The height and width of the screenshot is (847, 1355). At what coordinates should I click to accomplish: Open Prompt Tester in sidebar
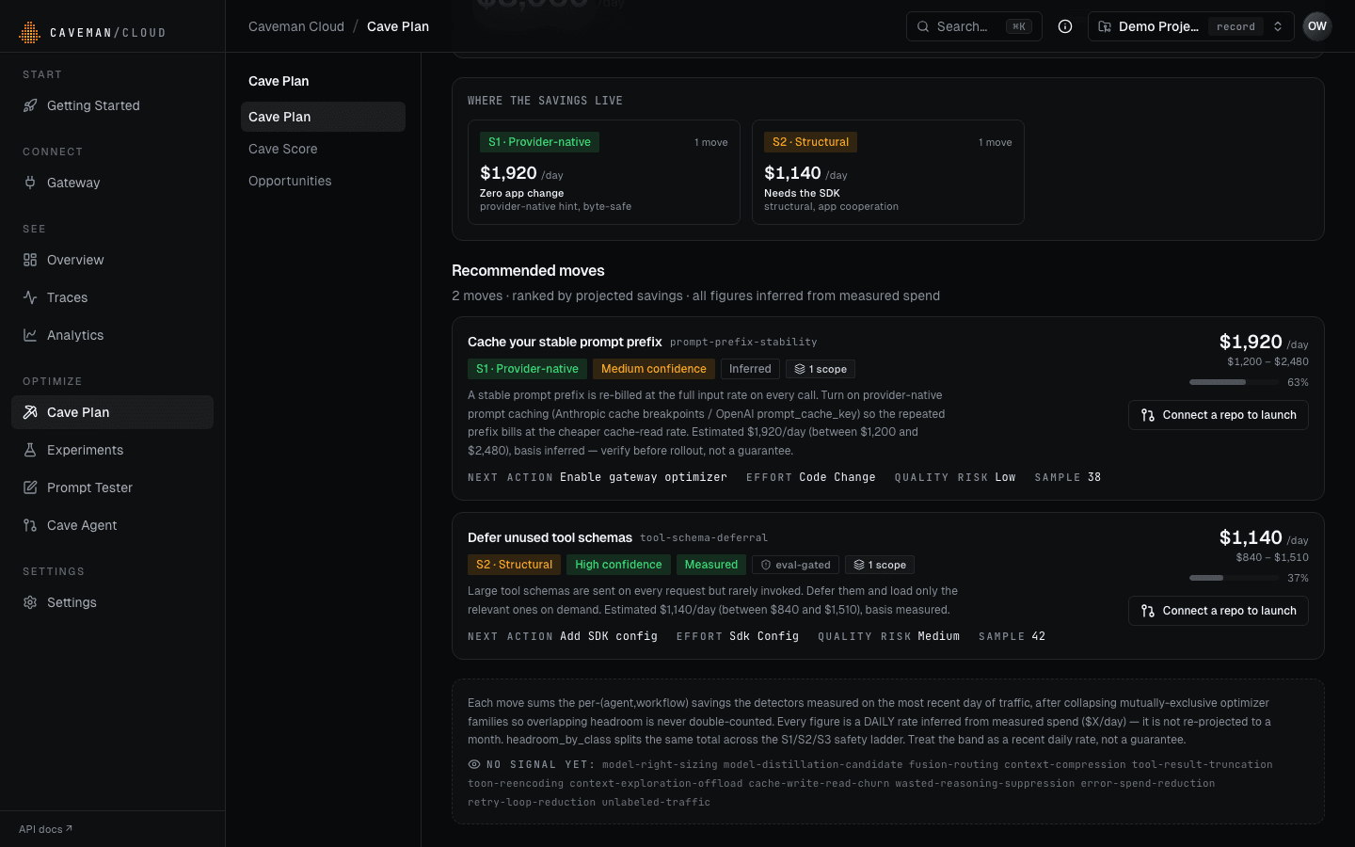coord(113,487)
